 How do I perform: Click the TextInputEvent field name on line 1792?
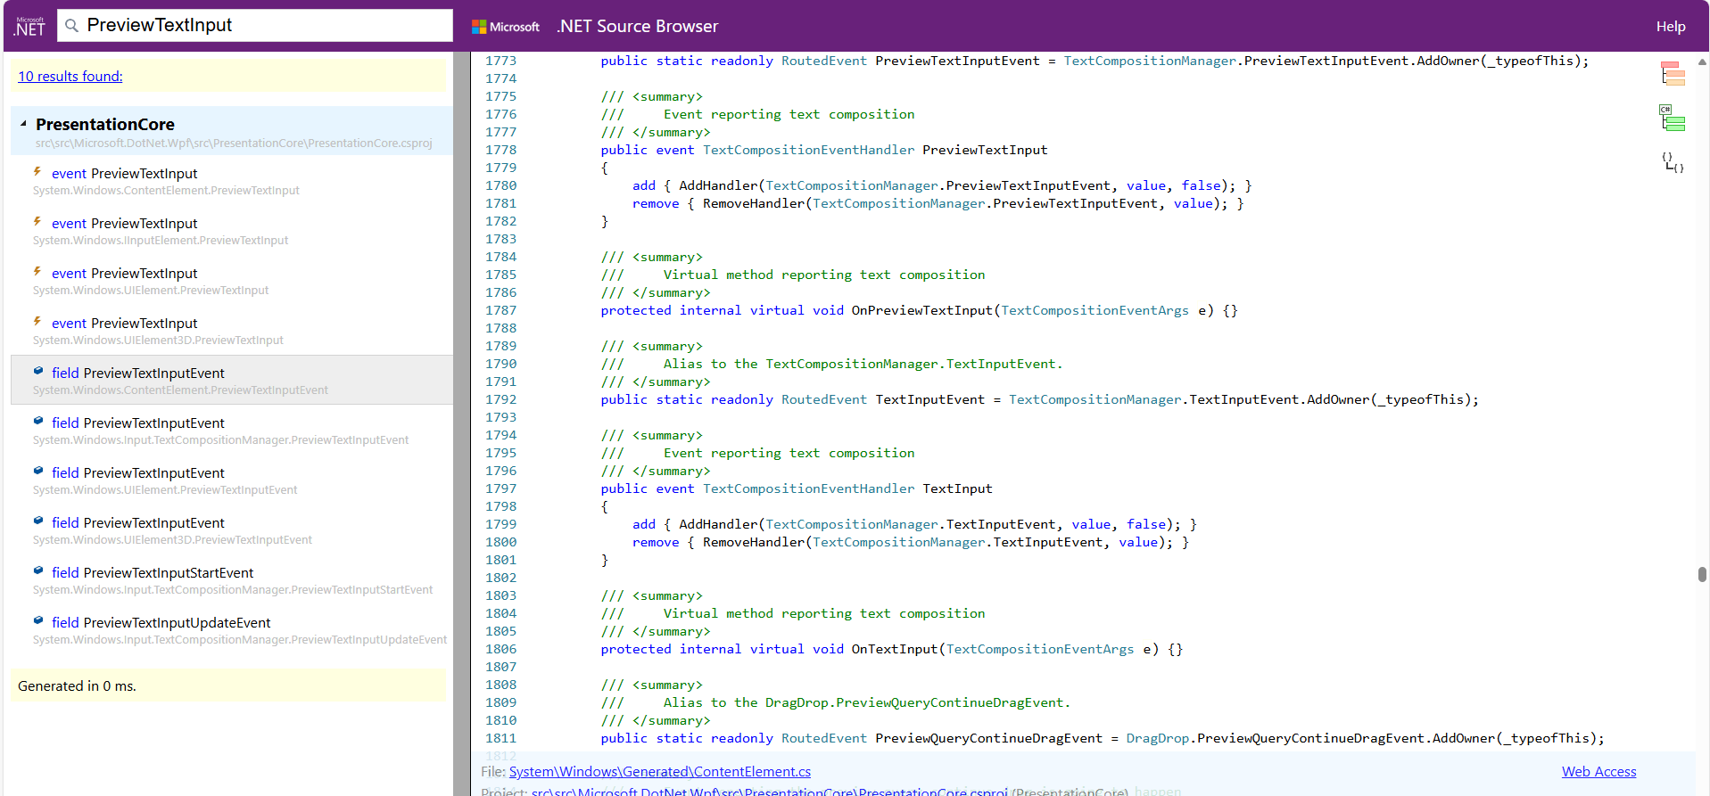(x=930, y=399)
